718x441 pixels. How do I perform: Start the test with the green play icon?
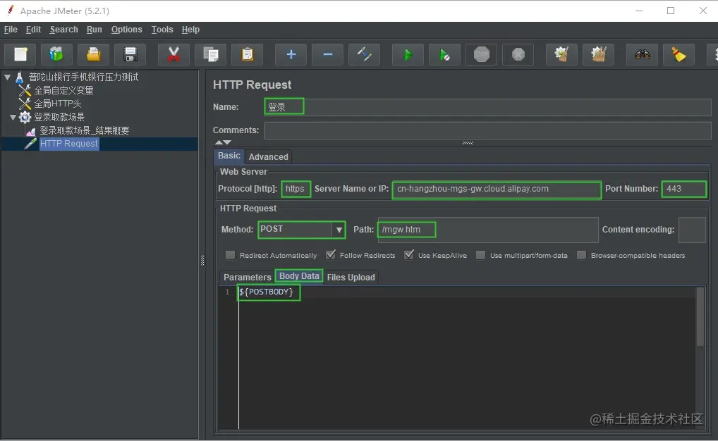408,54
